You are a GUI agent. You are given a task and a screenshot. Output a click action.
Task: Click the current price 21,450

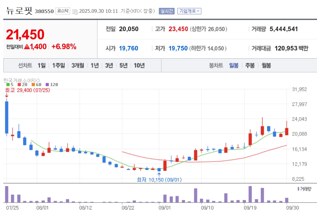coord(25,34)
